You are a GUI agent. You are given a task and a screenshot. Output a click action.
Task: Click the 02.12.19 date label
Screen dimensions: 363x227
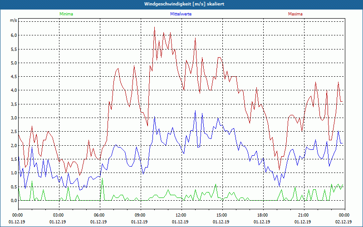343,222
